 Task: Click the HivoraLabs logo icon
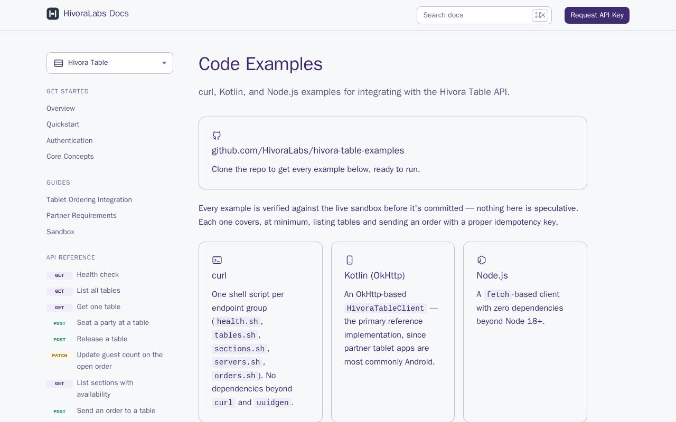point(53,14)
